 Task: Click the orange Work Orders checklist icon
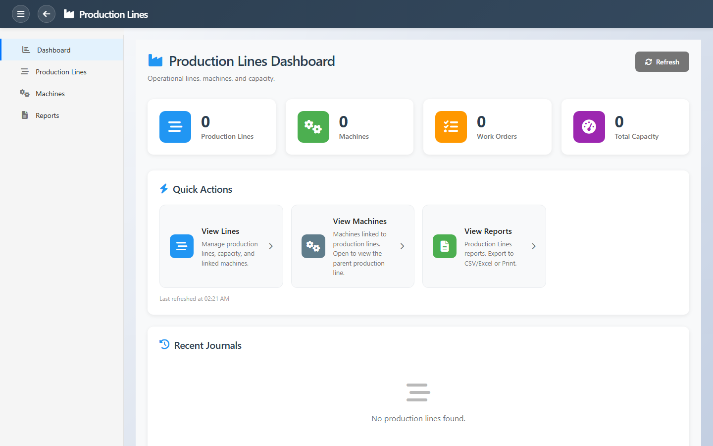pyautogui.click(x=451, y=127)
